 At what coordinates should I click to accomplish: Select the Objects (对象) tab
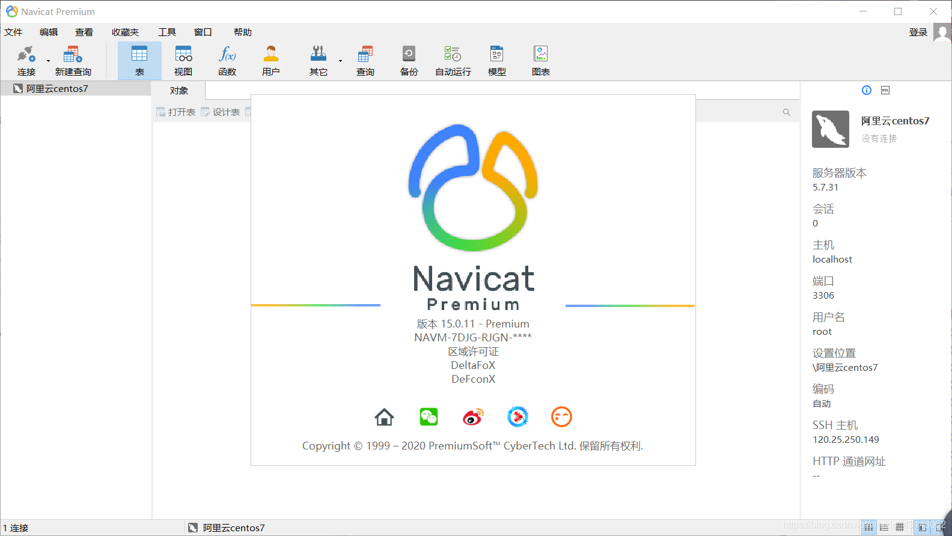(179, 91)
